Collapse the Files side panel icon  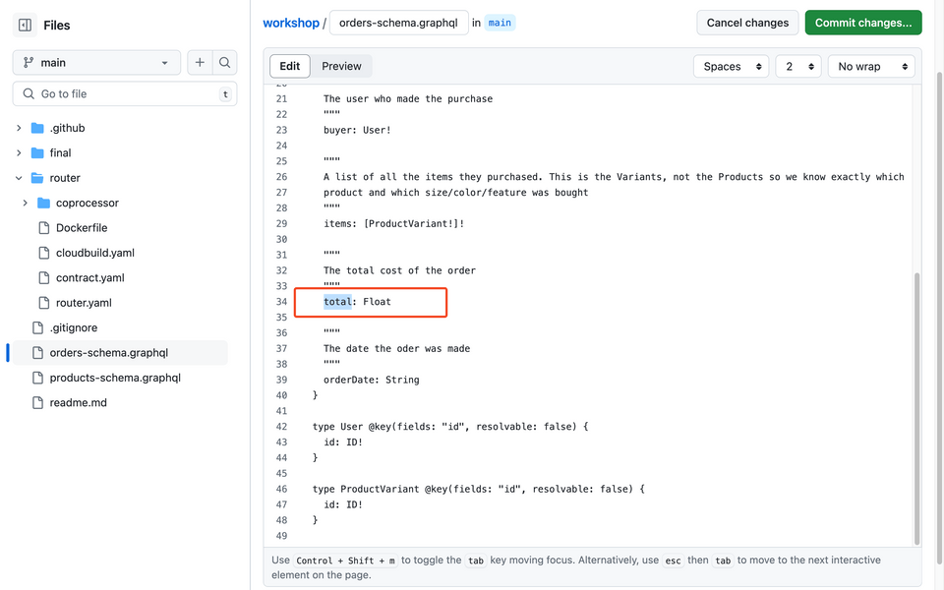25,26
